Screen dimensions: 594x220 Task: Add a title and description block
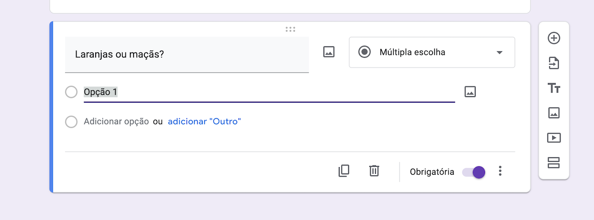click(554, 88)
